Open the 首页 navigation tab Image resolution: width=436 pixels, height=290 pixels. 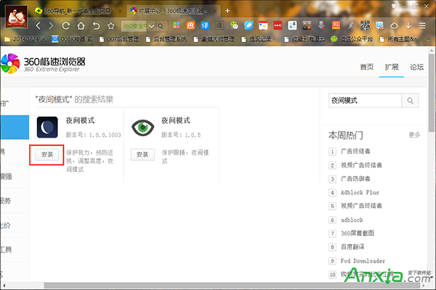(x=367, y=67)
